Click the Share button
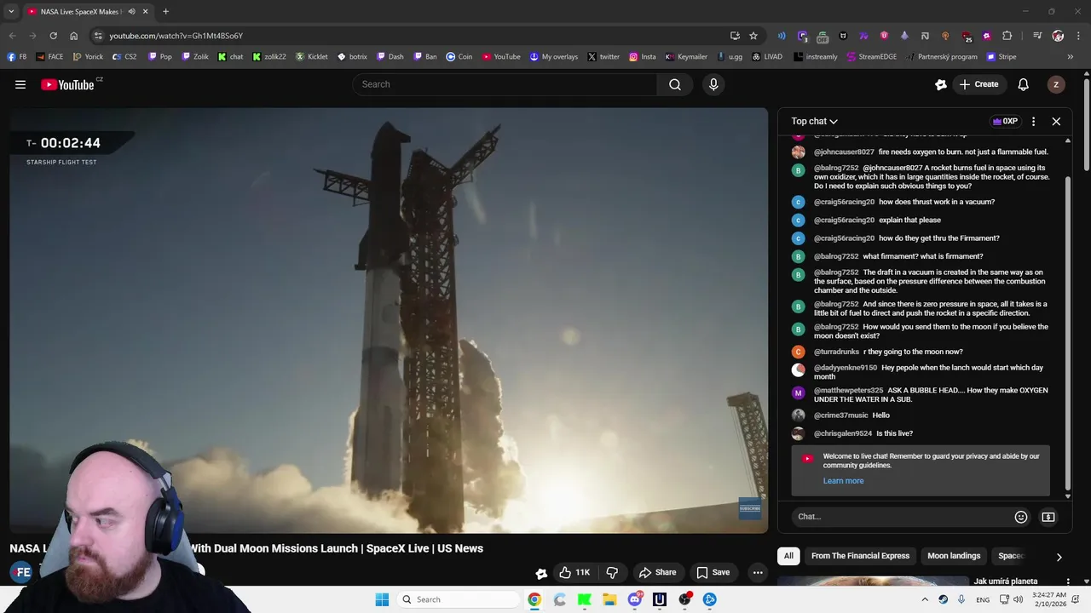This screenshot has width=1091, height=613. coord(657,572)
